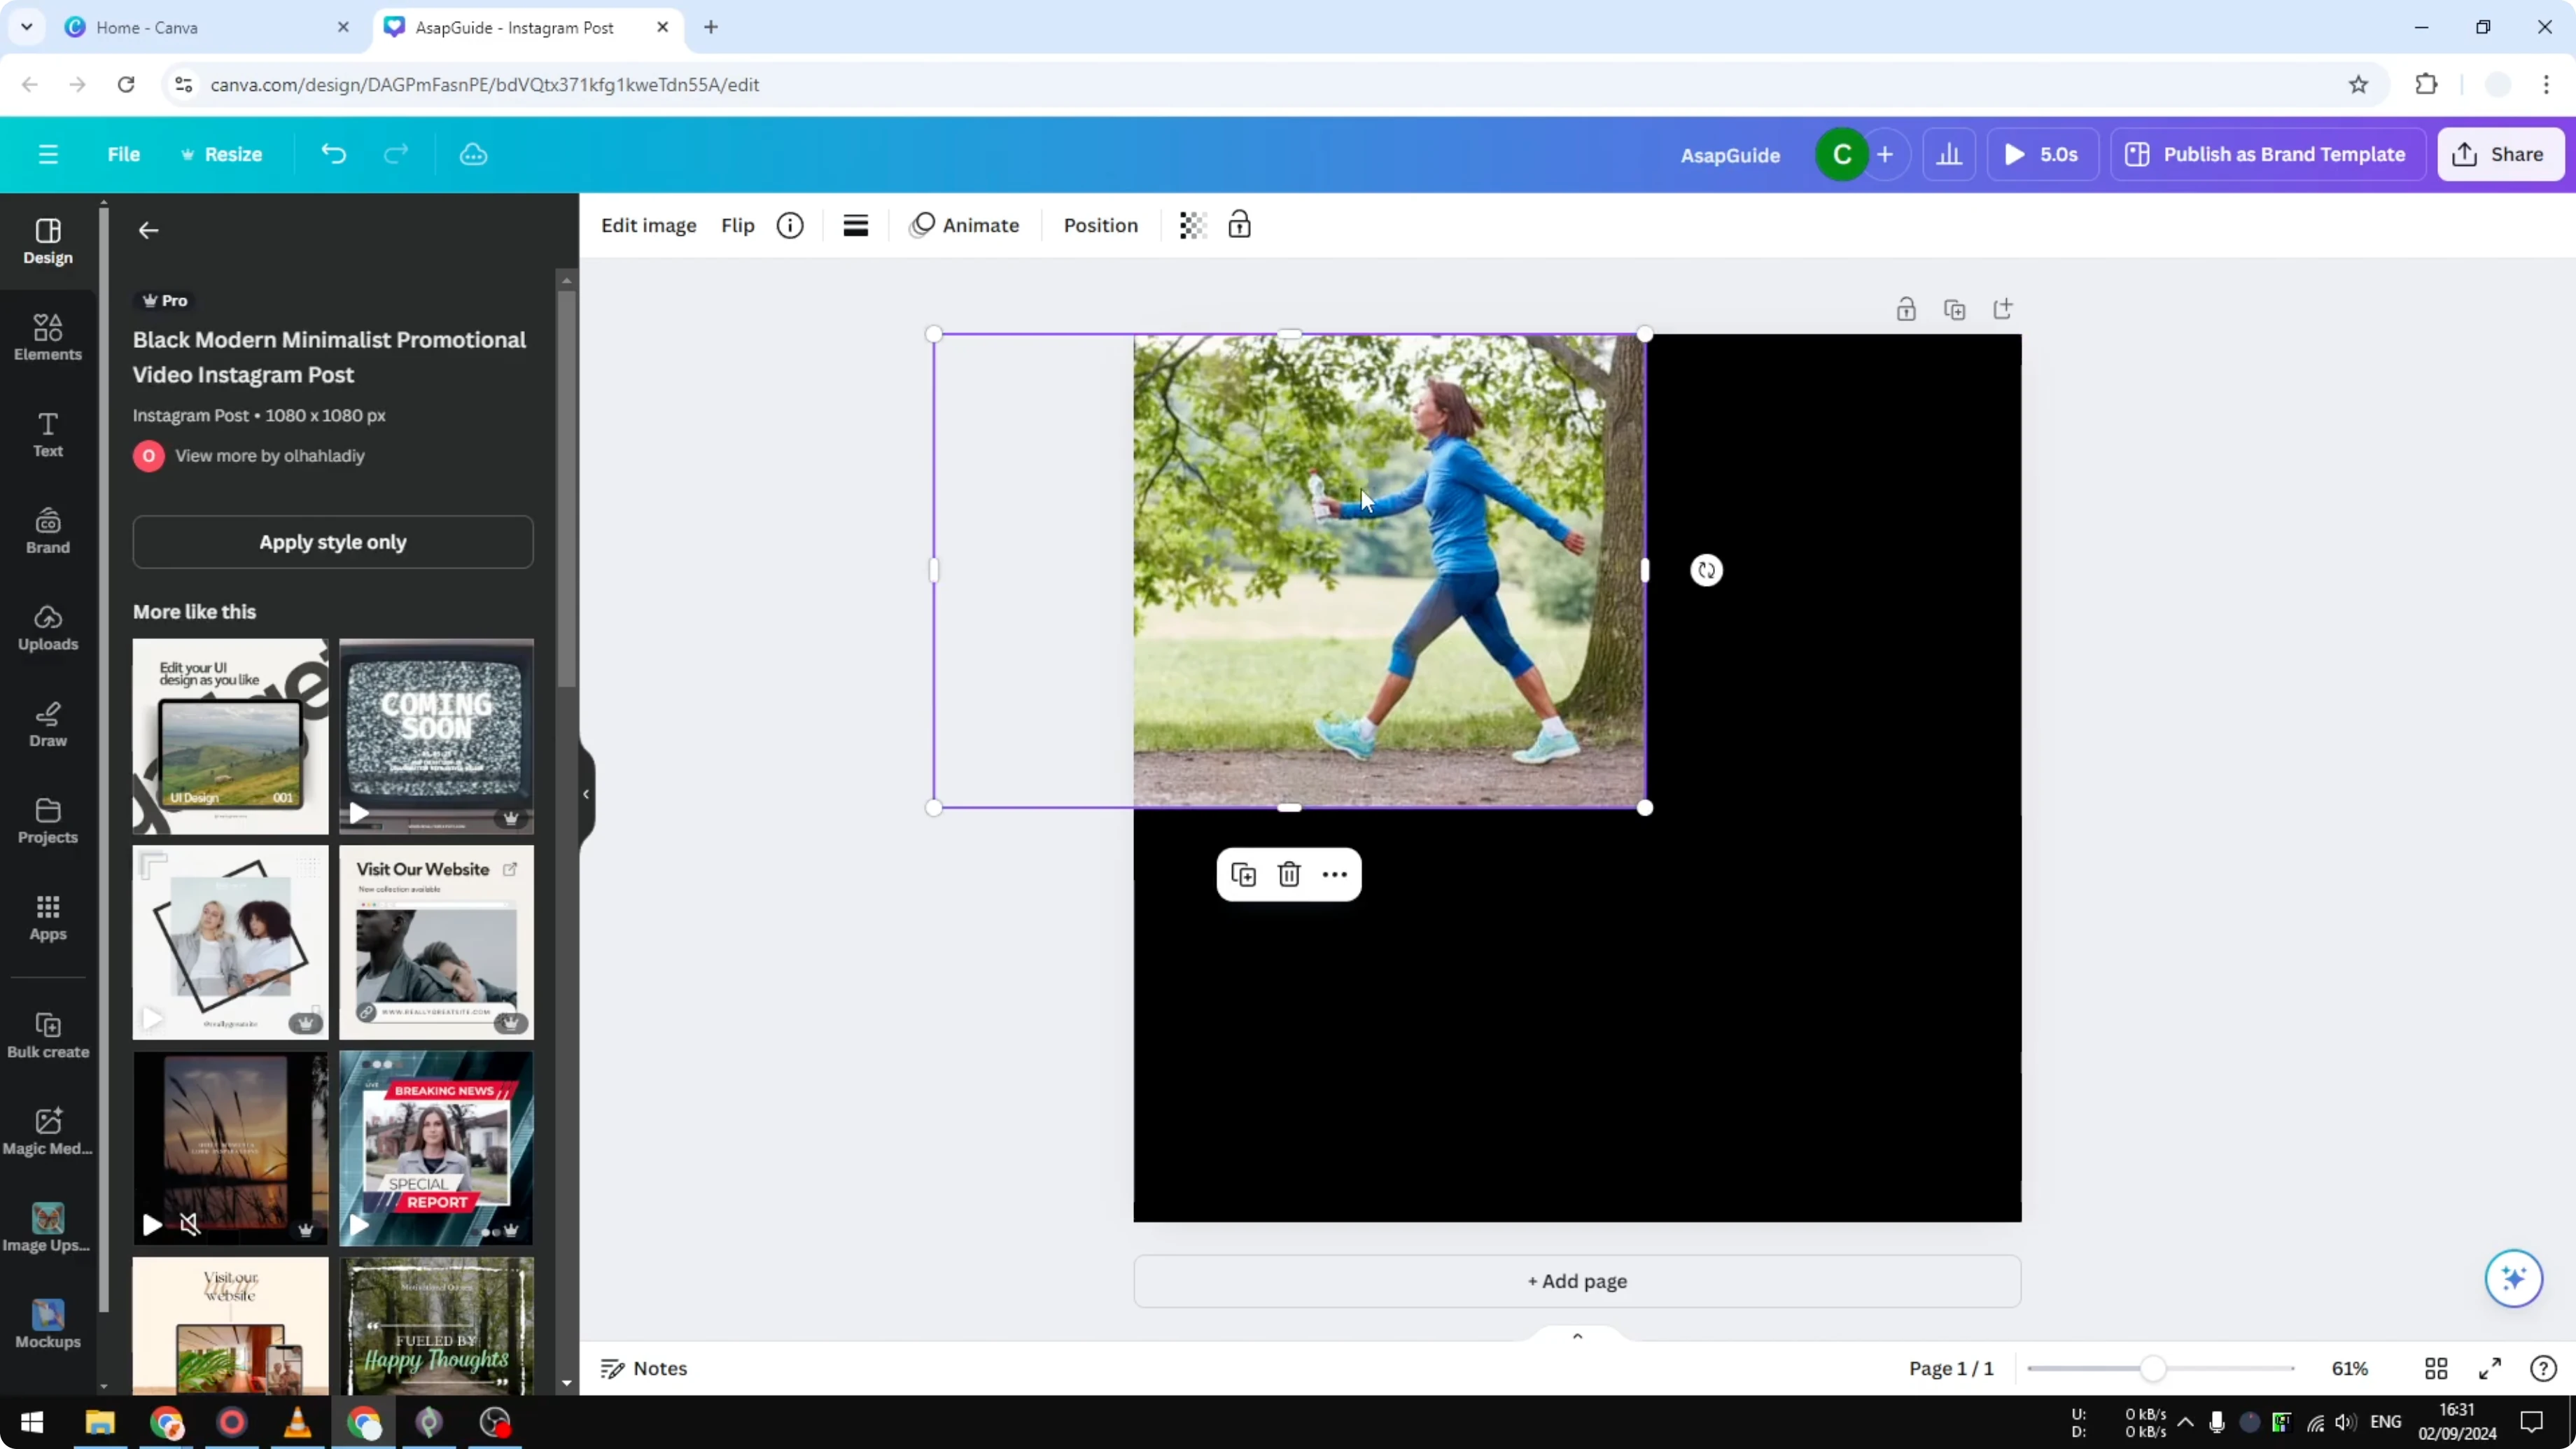Select the Coming Soon template thumbnail

436,736
